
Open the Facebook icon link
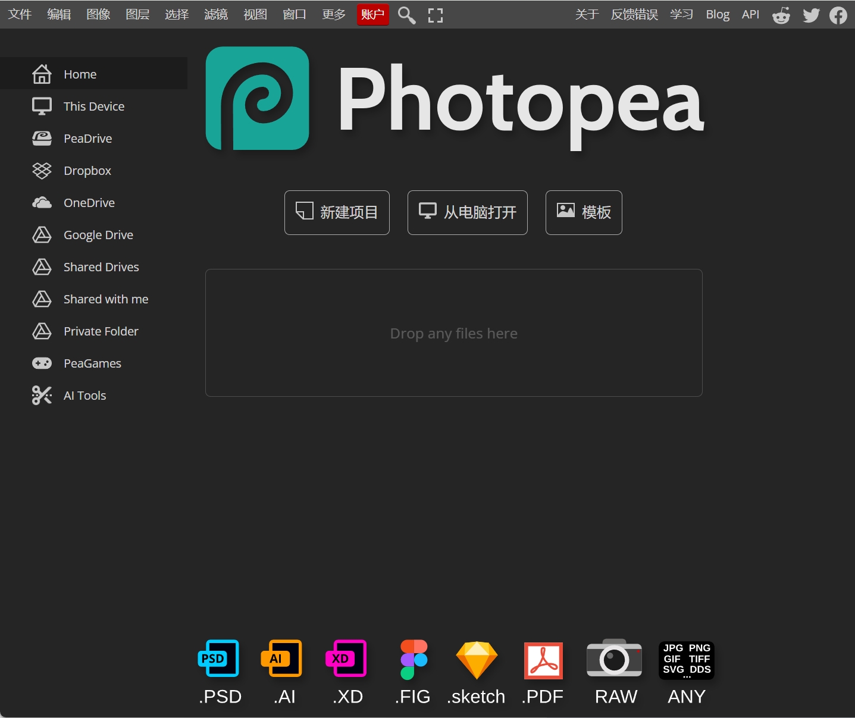click(838, 15)
